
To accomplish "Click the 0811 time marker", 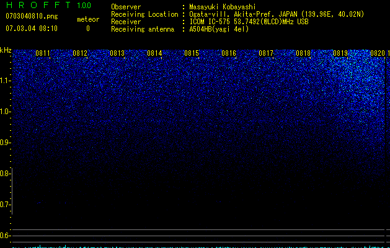I will [43, 53].
